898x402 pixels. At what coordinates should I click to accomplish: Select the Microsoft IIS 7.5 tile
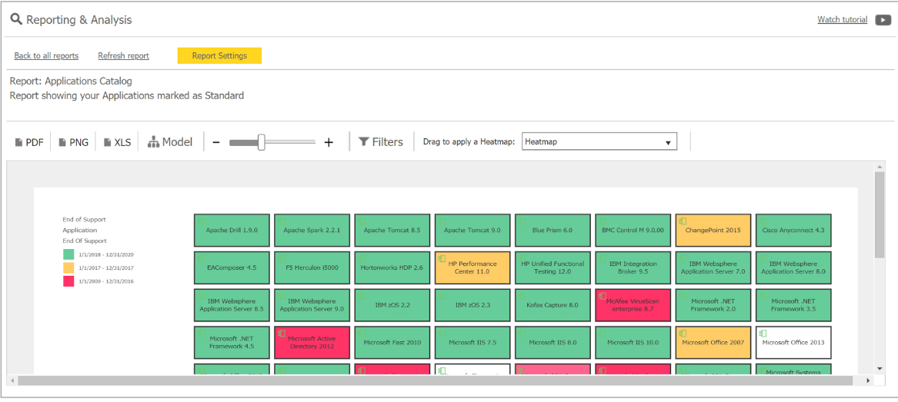472,343
